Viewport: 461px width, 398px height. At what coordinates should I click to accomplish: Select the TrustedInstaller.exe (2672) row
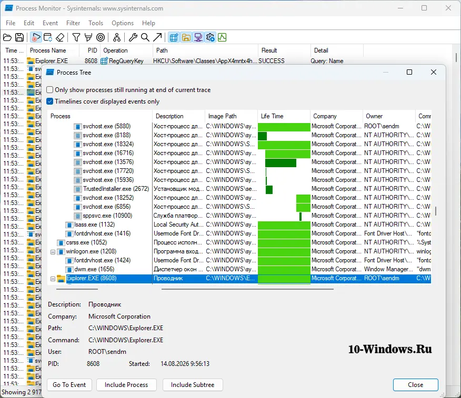pos(239,189)
